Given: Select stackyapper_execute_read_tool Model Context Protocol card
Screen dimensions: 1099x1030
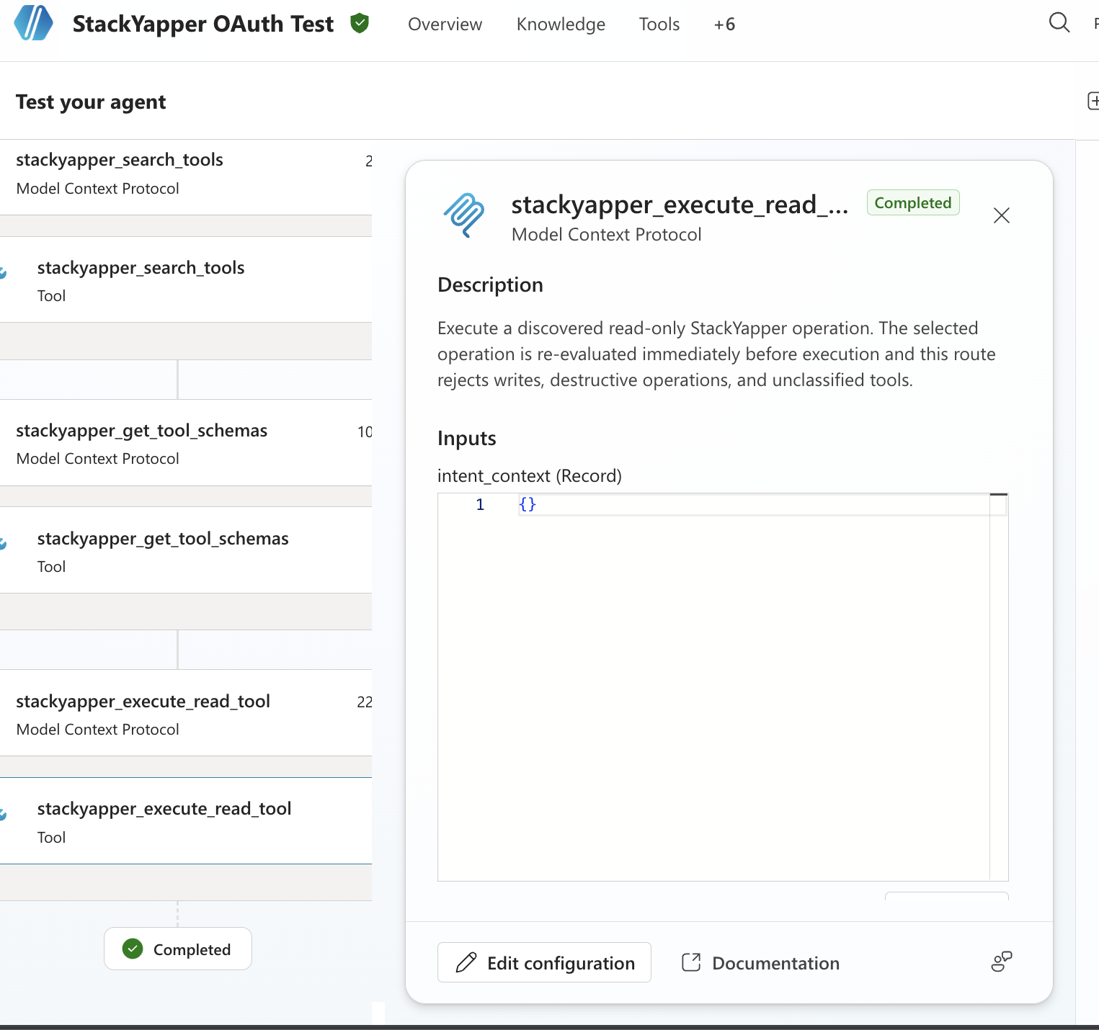Looking at the screenshot, I should click(x=186, y=713).
